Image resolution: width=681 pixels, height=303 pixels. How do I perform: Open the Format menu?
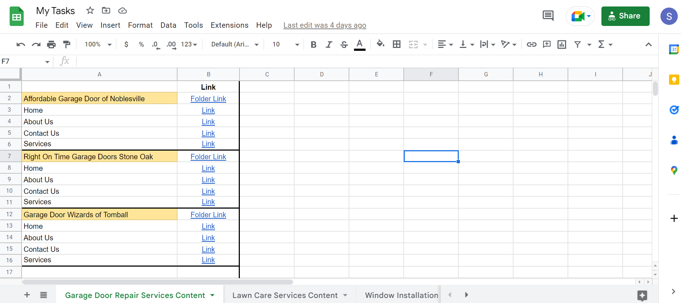(x=140, y=25)
